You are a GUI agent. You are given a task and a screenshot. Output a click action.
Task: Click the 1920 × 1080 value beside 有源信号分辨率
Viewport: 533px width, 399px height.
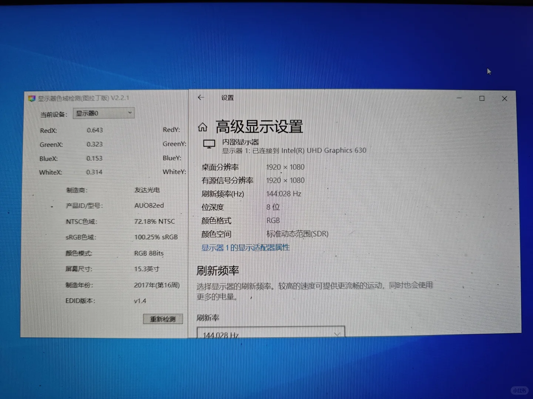click(285, 180)
